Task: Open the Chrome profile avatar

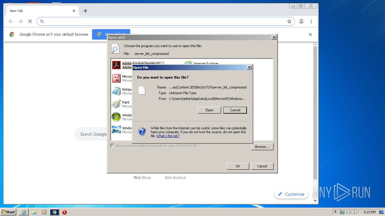Action: click(x=301, y=21)
